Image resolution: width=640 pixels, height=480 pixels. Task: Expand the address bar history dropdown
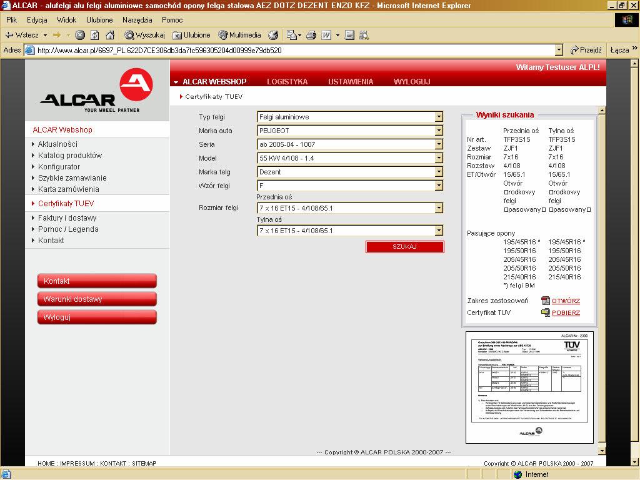point(559,50)
